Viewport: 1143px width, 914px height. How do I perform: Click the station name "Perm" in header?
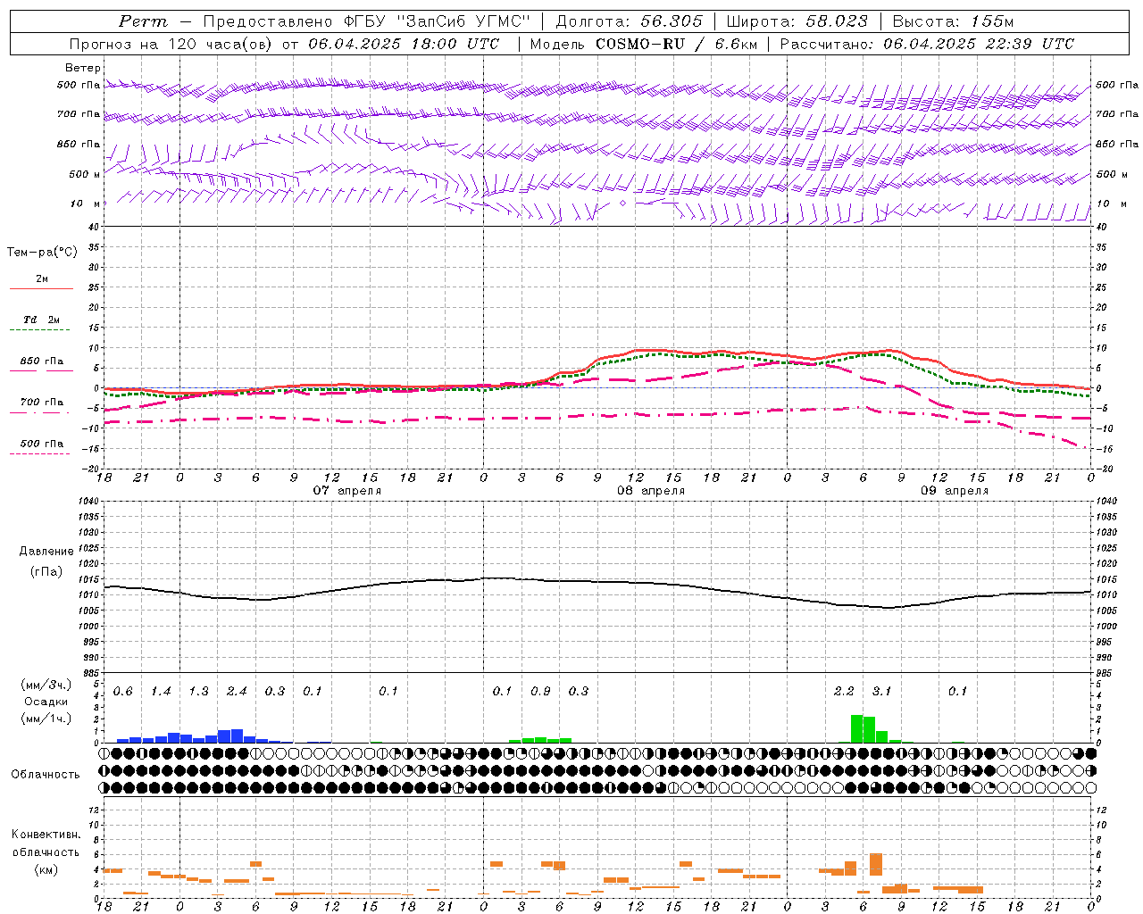(142, 21)
